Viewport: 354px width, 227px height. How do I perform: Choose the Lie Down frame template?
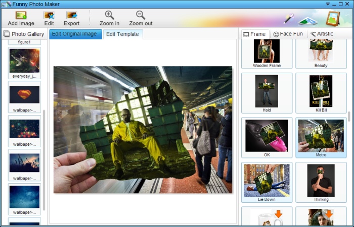click(267, 182)
